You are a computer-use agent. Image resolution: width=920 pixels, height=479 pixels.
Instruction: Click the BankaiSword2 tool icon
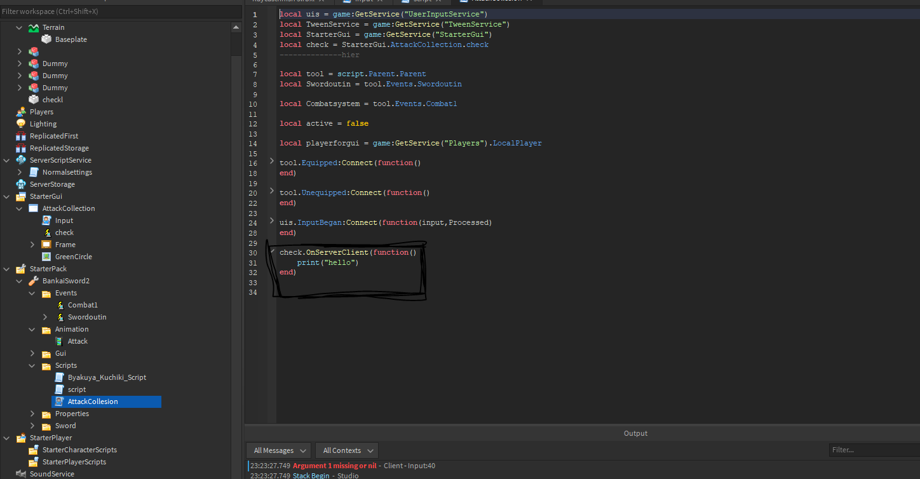click(x=33, y=280)
